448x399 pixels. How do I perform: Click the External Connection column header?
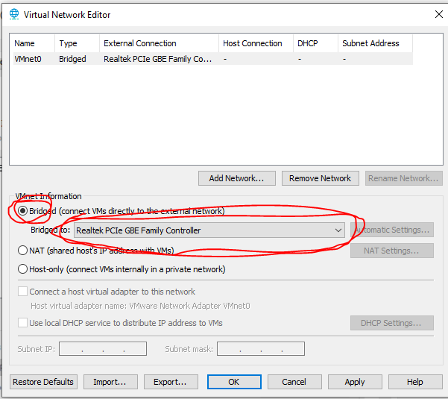(159, 43)
